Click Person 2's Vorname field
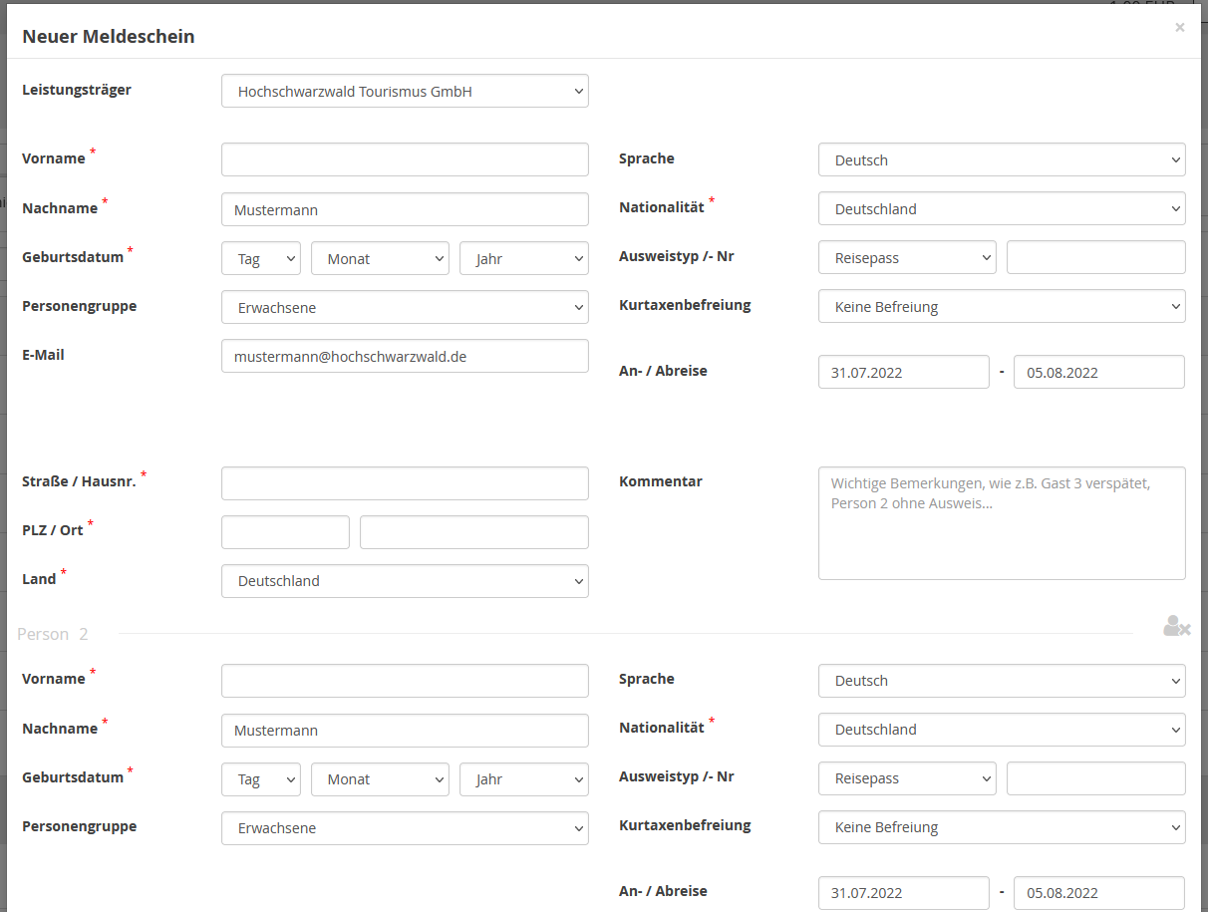 coord(405,681)
